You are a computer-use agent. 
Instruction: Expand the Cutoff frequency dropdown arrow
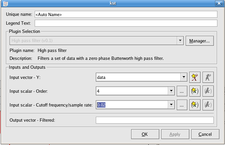(171, 105)
